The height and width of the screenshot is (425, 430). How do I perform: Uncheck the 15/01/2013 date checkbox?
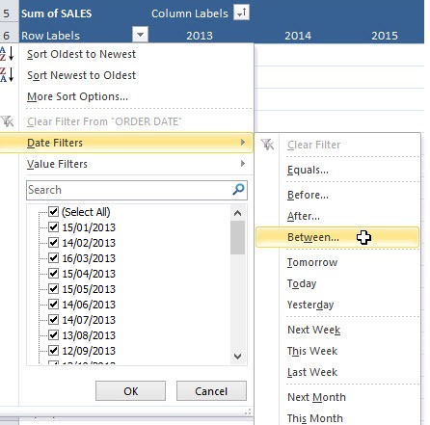(x=53, y=226)
